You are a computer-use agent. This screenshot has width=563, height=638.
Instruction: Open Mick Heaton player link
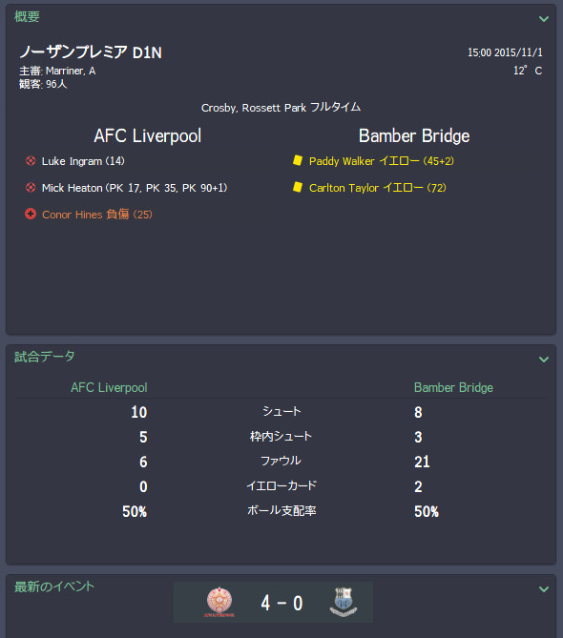point(73,188)
